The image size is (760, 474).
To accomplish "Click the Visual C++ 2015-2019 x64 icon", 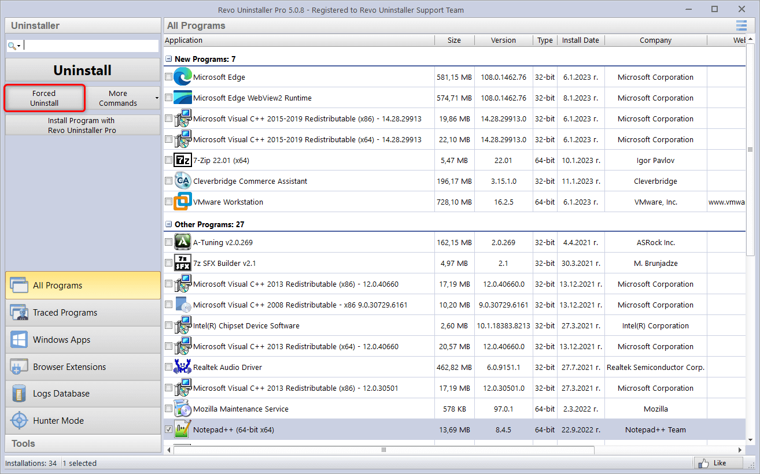I will click(x=183, y=139).
